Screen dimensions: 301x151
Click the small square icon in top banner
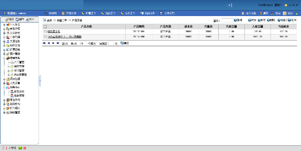click(x=230, y=5)
